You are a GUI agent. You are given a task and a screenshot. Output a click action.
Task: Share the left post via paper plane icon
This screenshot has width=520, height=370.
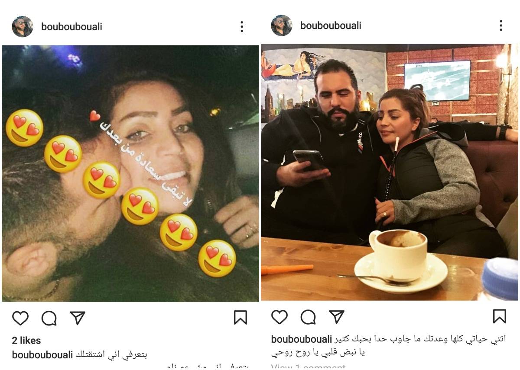pos(78,318)
